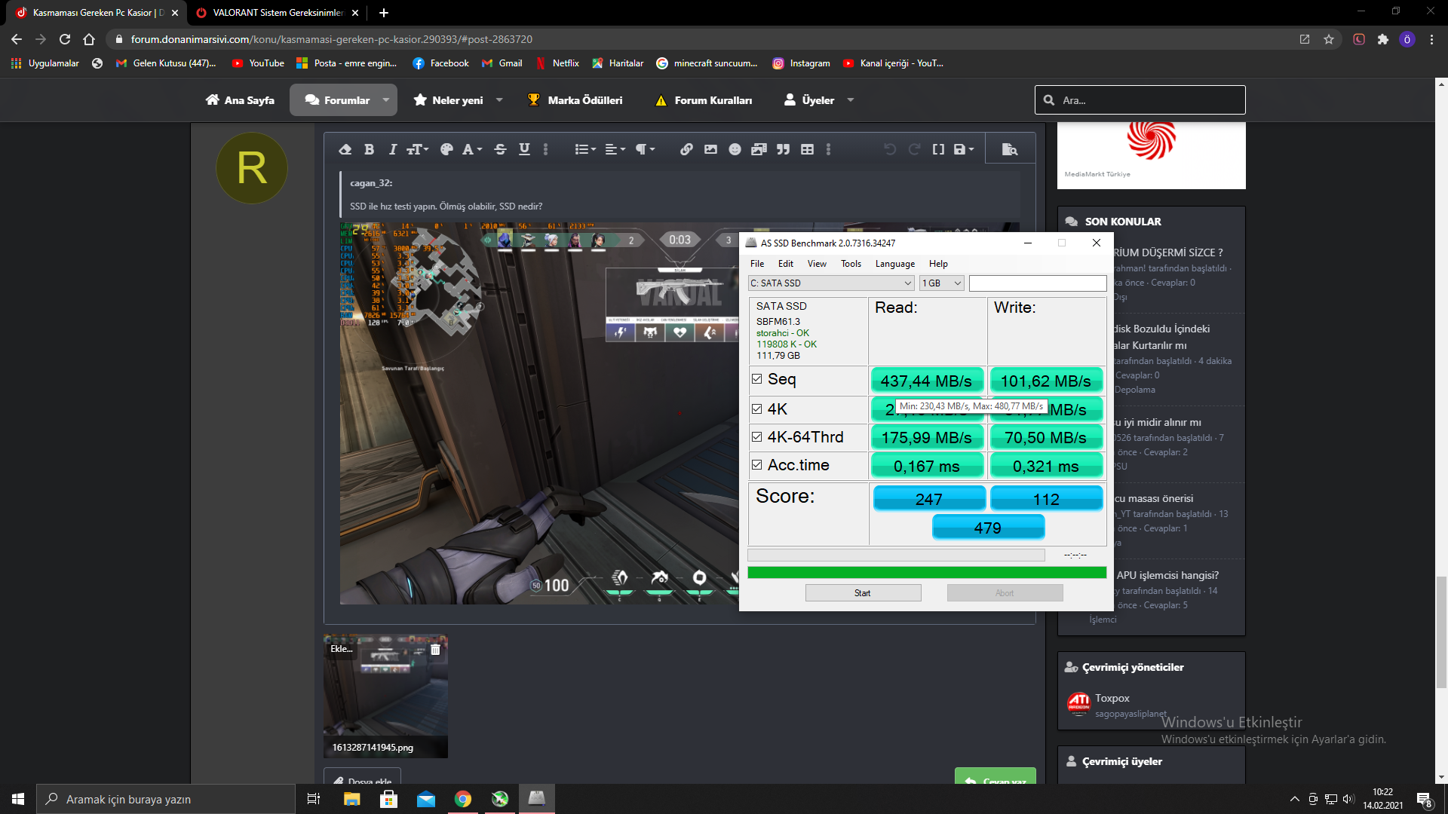
Task: Open Mail app from taskbar
Action: pyautogui.click(x=426, y=799)
